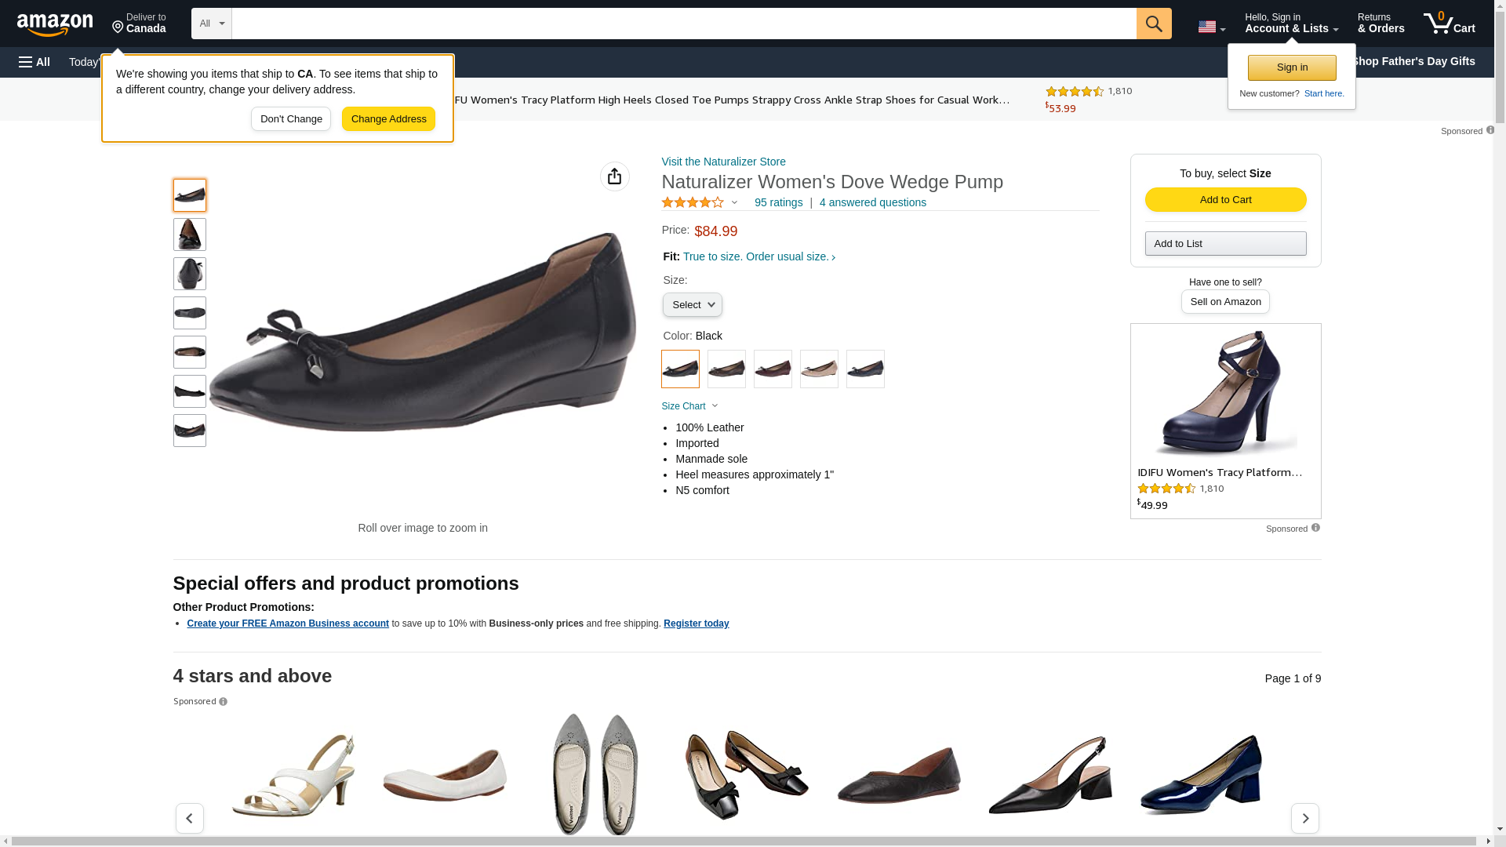Select the black color swatch
The height and width of the screenshot is (847, 1506).
[x=680, y=369]
